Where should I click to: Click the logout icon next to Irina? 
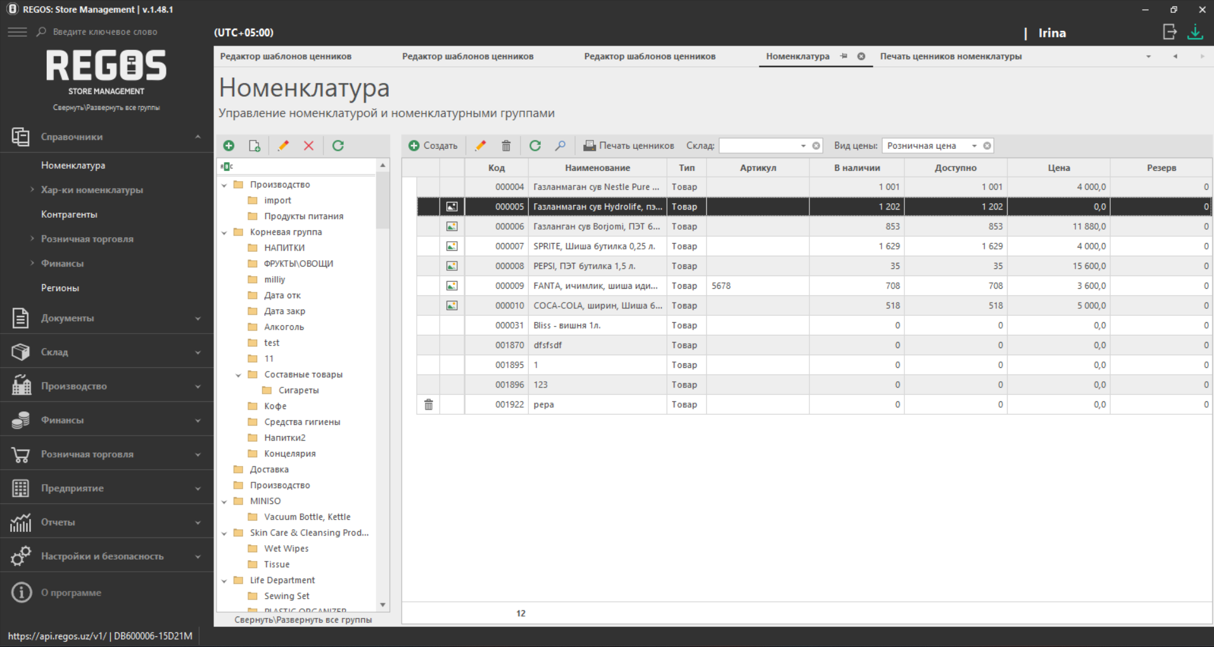pos(1169,32)
